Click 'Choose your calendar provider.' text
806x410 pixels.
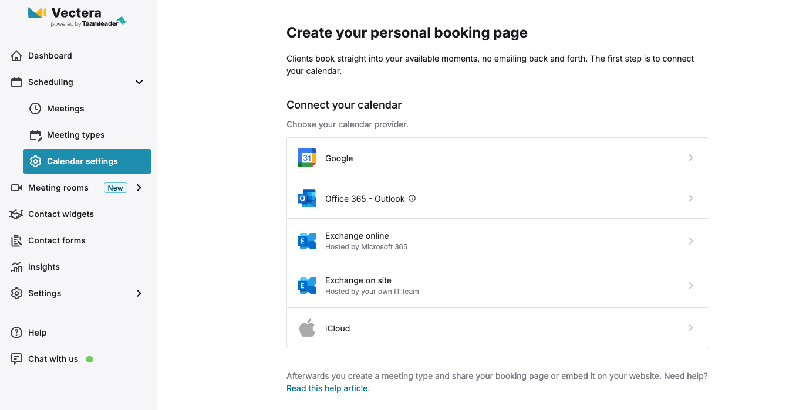tap(348, 124)
